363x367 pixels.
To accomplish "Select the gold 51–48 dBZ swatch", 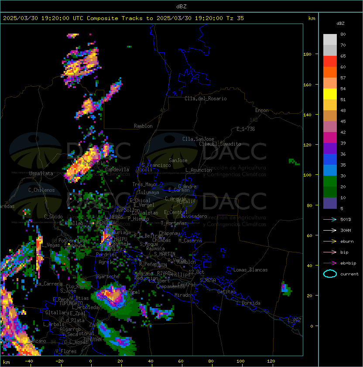I will pos(330,105).
